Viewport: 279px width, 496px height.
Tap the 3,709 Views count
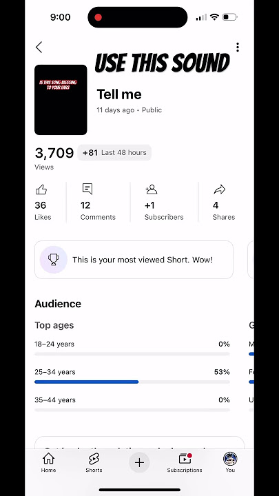click(x=54, y=157)
